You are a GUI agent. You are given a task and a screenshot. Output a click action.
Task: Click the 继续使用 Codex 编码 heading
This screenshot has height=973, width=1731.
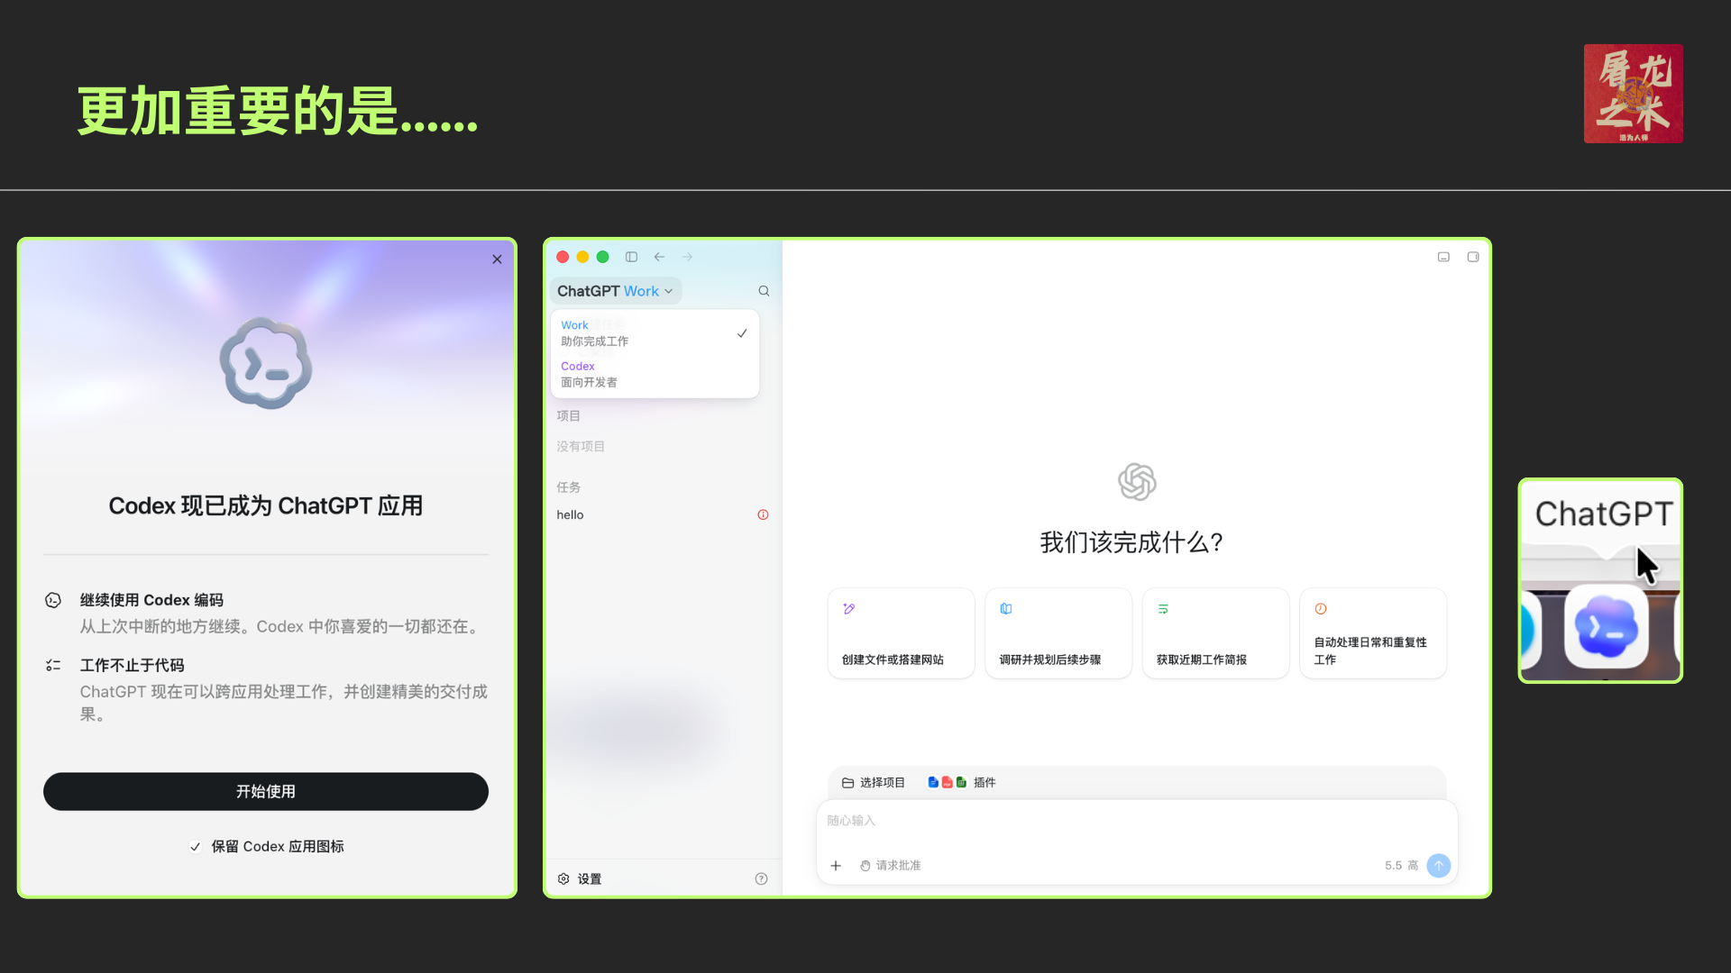151,600
